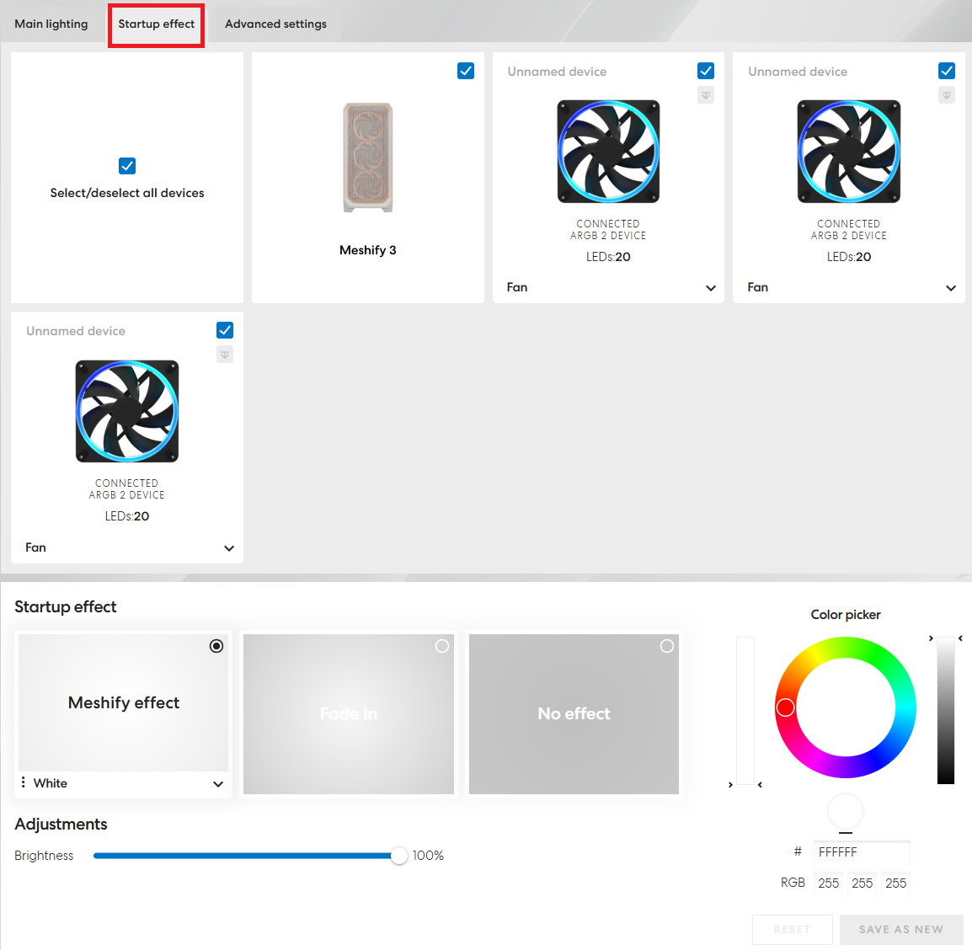
Task: Click the Color picker heading
Action: pyautogui.click(x=846, y=615)
